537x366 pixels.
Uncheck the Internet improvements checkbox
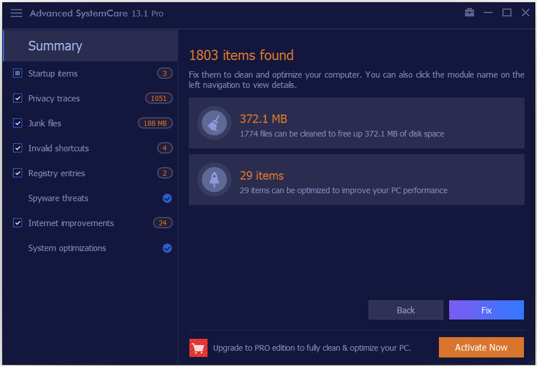(18, 223)
